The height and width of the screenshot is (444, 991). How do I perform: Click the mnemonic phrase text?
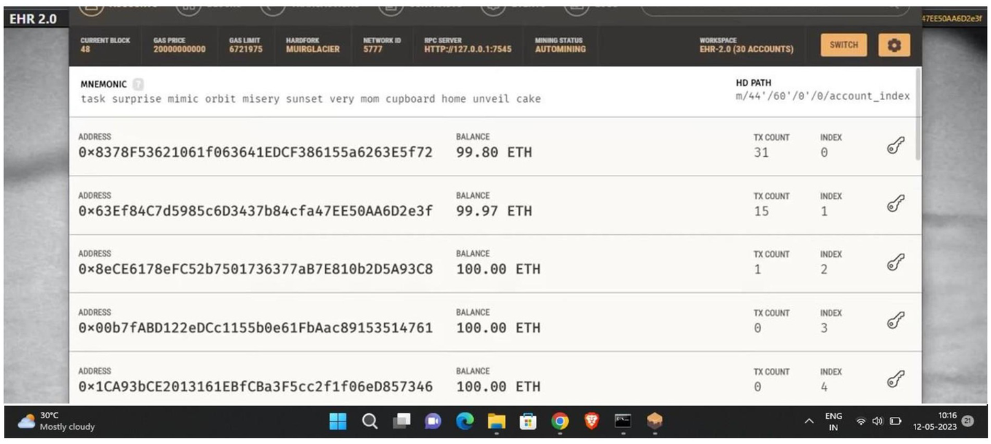(x=311, y=99)
